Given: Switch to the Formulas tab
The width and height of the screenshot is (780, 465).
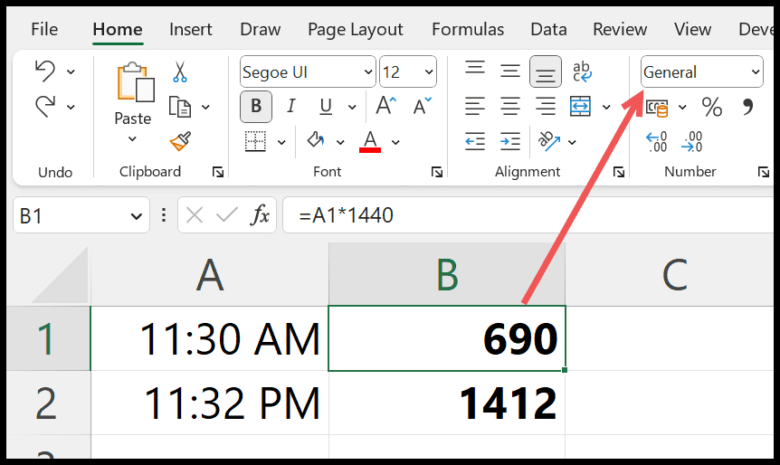Looking at the screenshot, I should pyautogui.click(x=468, y=29).
